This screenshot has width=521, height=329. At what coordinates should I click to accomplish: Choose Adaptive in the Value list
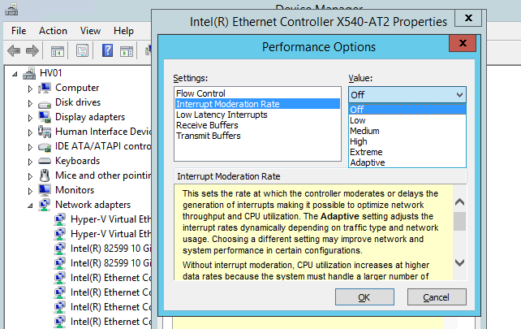[x=407, y=162]
